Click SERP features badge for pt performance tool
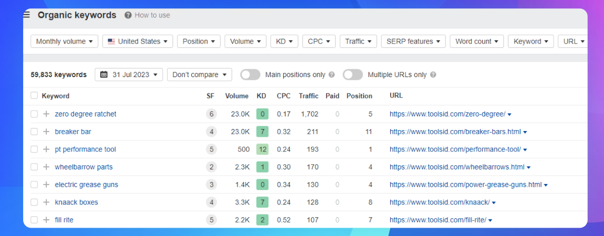The width and height of the screenshot is (604, 236). pyautogui.click(x=211, y=149)
